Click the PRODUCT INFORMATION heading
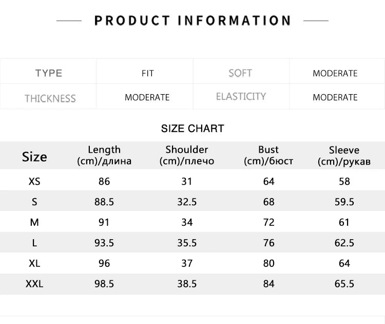This screenshot has width=385, height=324. [x=192, y=21]
